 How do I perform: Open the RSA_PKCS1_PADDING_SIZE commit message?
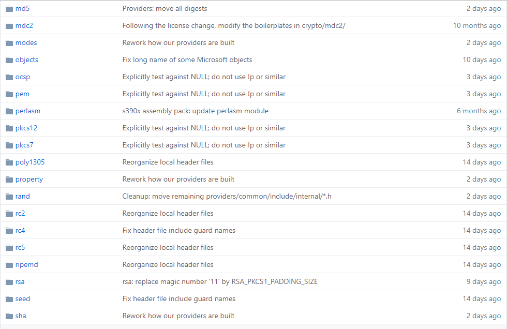(220, 281)
